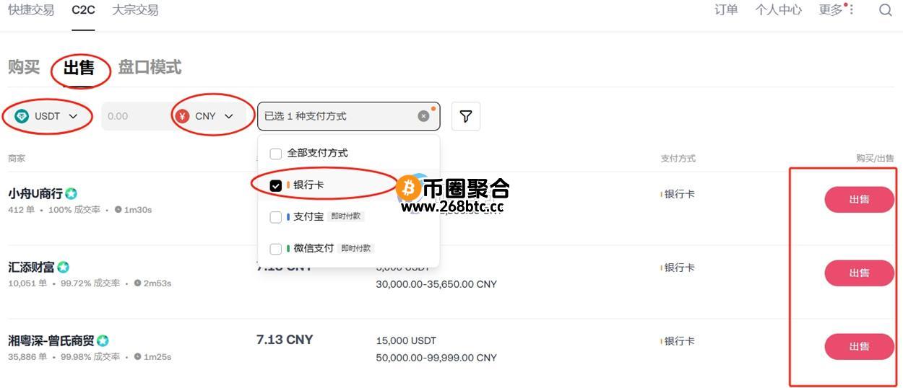Screen dimensions: 903x388
Task: Click the CNY yuan currency icon
Action: [183, 116]
